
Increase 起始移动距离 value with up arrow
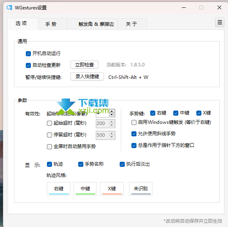click(x=112, y=111)
